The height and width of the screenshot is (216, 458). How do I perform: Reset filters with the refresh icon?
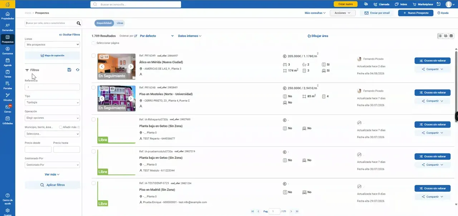pos(78,70)
